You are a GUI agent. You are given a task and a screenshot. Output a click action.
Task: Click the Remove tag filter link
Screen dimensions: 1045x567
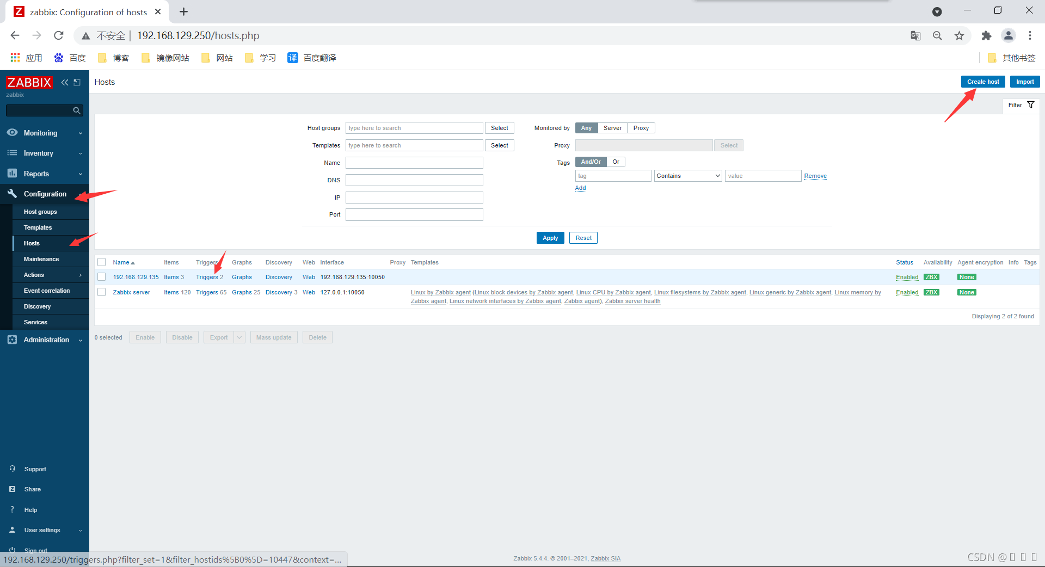[815, 176]
